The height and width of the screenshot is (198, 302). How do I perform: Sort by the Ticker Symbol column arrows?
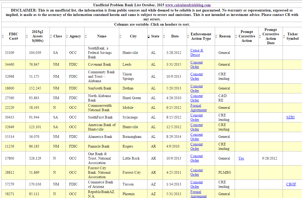[x=284, y=36]
